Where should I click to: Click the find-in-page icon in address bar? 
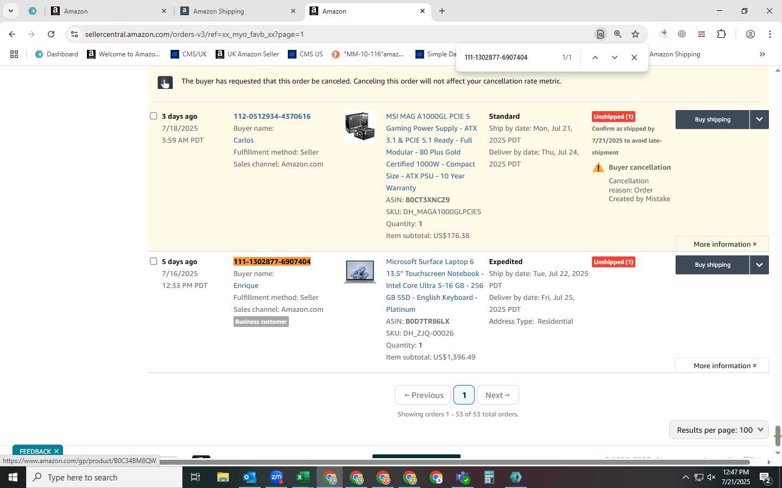pyautogui.click(x=600, y=34)
